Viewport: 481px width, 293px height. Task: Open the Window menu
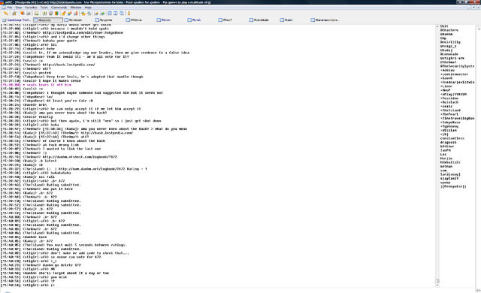tap(76, 8)
